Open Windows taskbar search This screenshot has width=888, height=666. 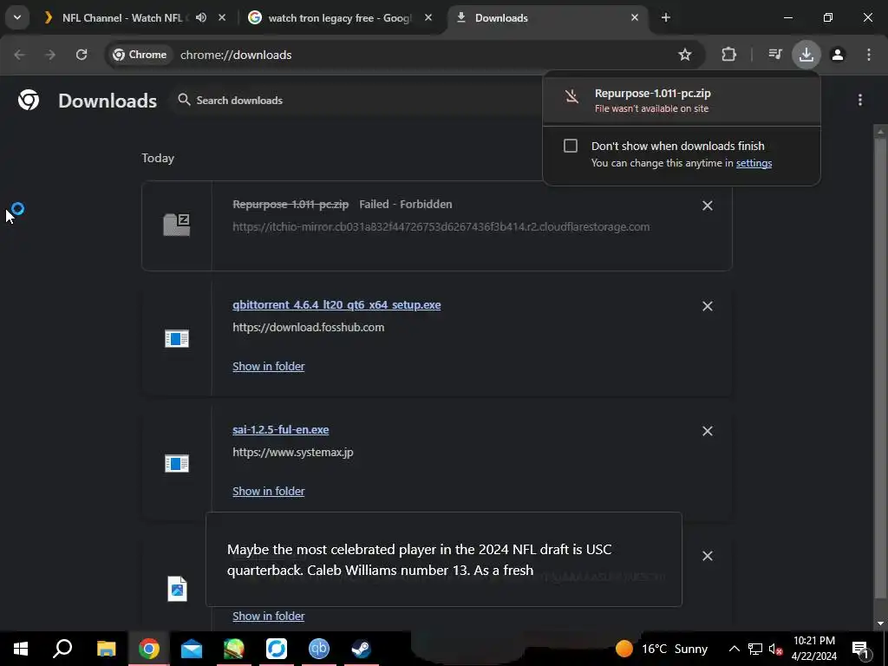click(62, 649)
